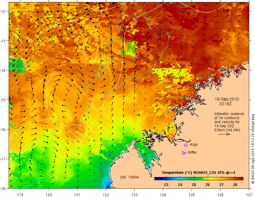The image size is (255, 197).
Task: Click the latitude axis label -13
Action: coord(3,41)
